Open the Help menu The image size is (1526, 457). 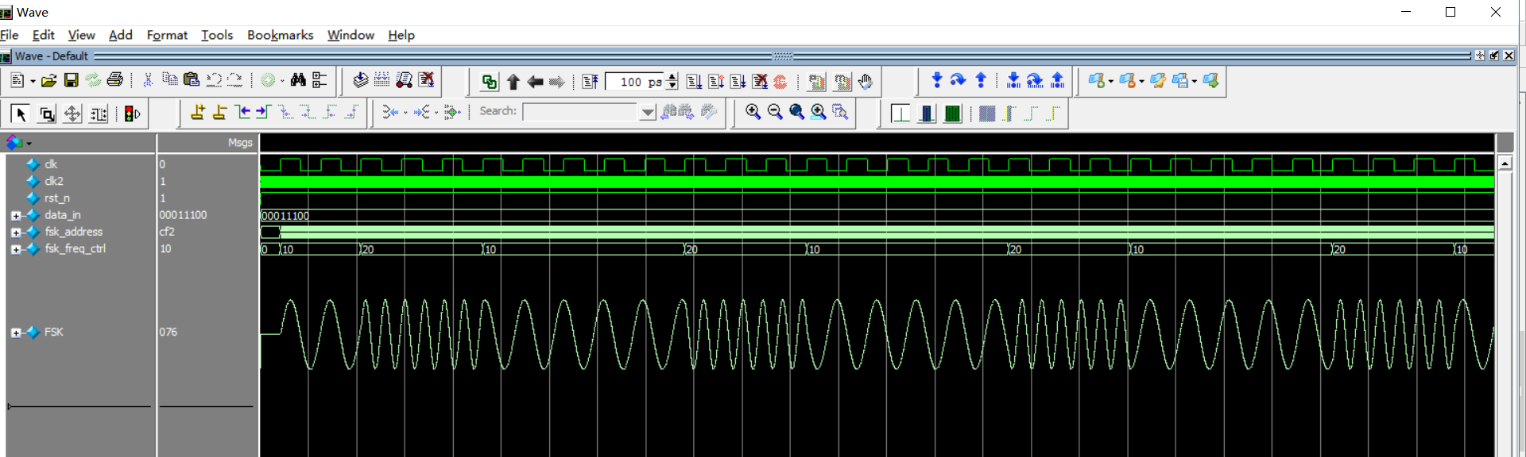click(x=401, y=35)
